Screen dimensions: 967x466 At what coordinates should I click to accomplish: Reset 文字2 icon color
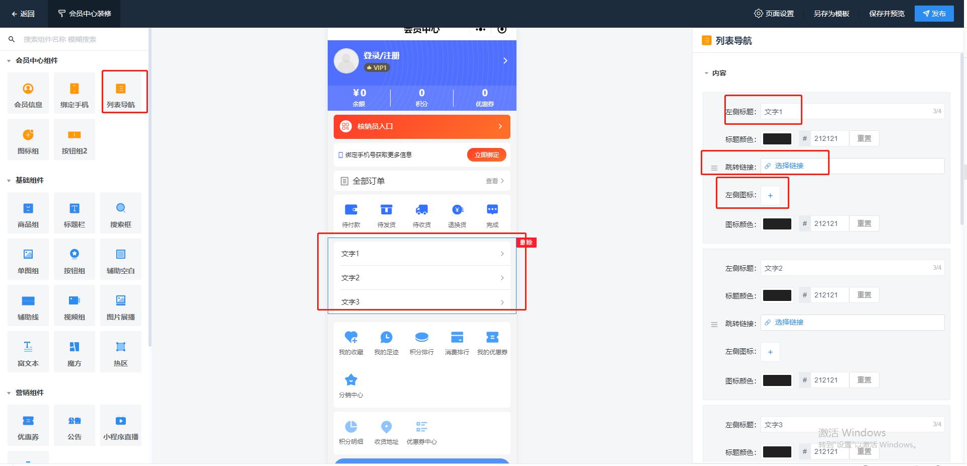click(x=864, y=380)
